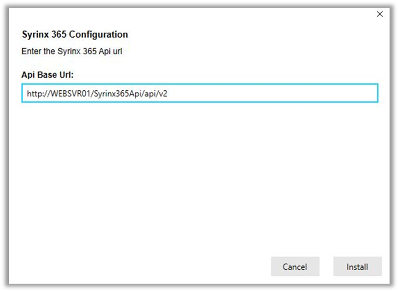Click inside the http://WEBSVR01 url text box
The height and width of the screenshot is (292, 399).
pos(200,93)
